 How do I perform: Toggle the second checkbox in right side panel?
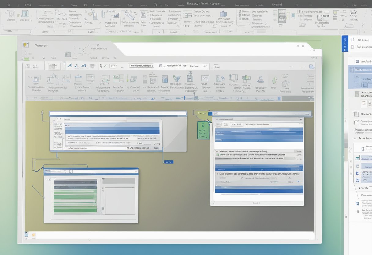coord(353,47)
